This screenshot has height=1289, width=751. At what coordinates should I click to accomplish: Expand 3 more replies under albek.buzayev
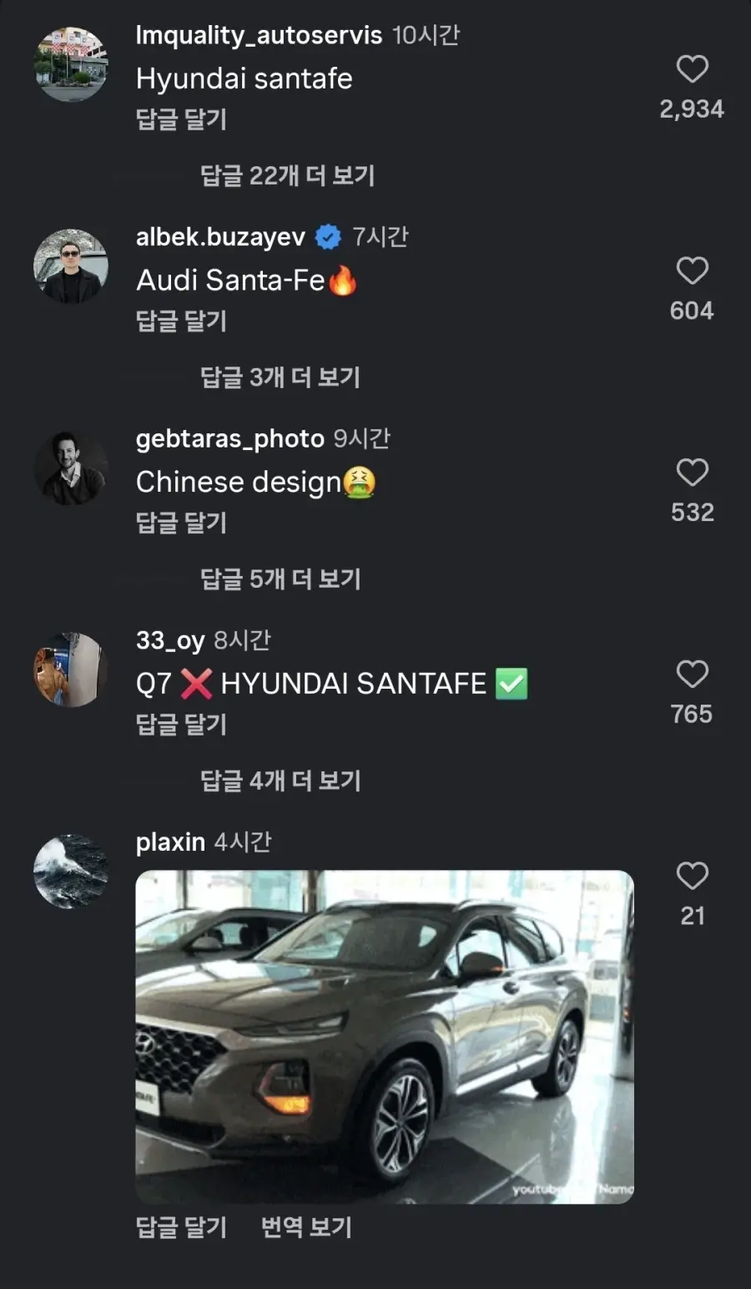pyautogui.click(x=280, y=377)
